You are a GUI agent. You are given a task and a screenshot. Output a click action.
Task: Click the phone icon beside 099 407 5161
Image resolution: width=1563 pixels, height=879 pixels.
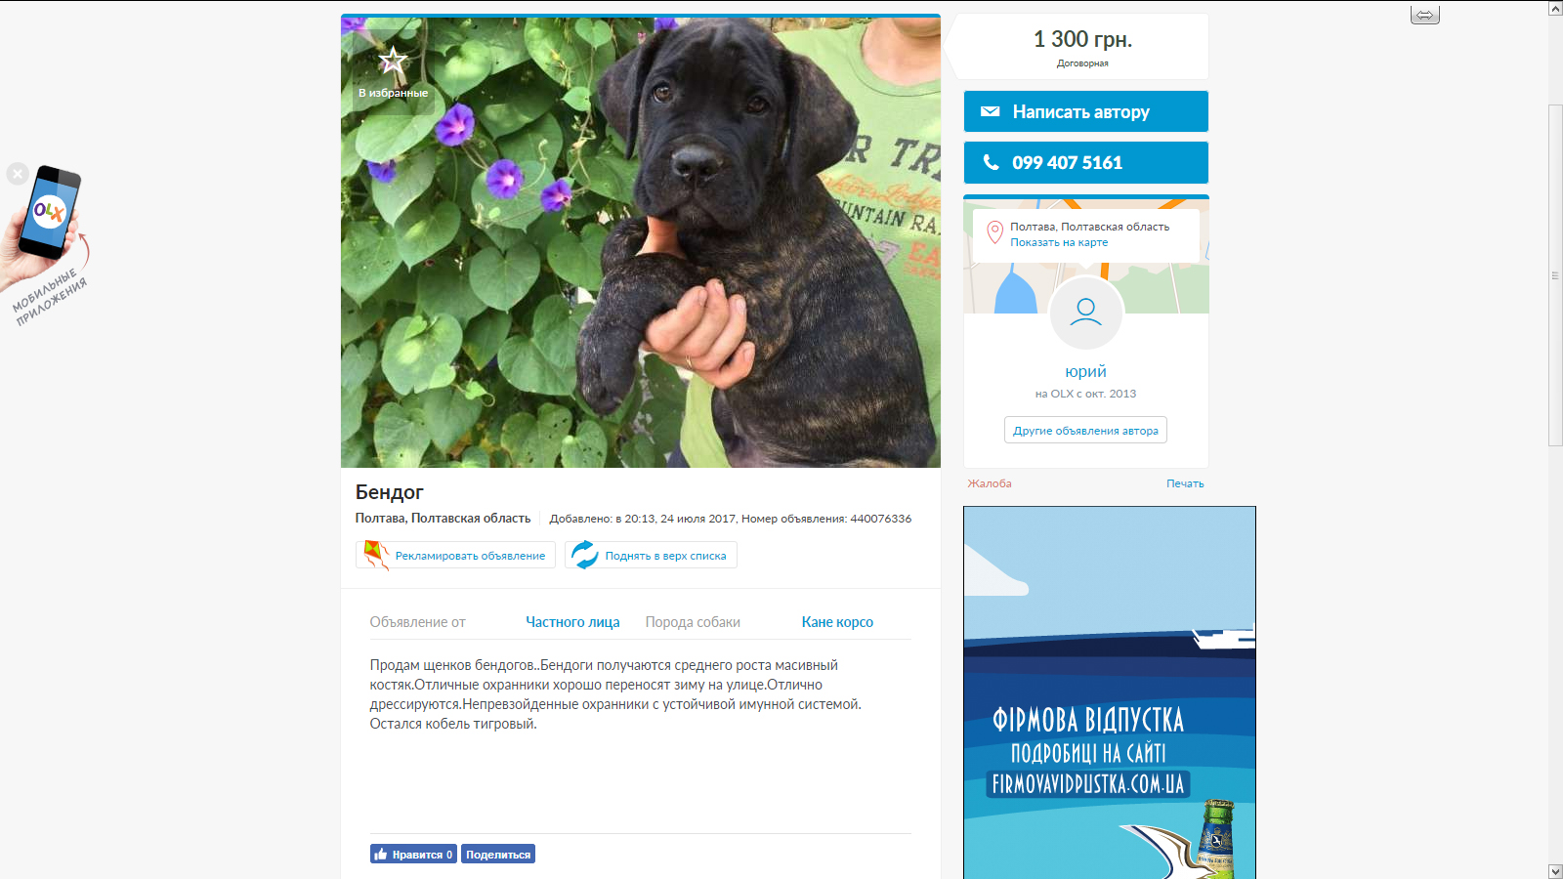coord(991,162)
